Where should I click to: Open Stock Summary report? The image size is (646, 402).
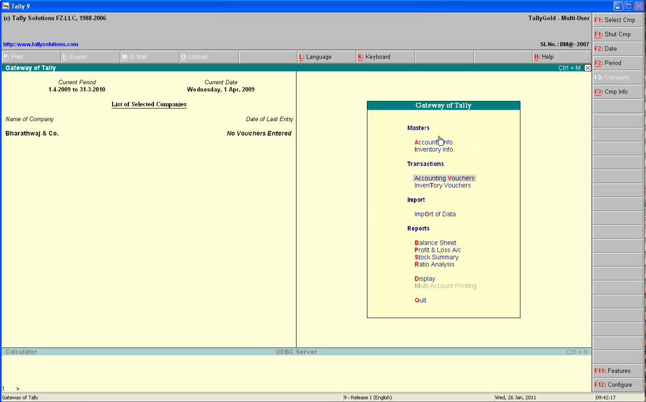click(x=436, y=257)
